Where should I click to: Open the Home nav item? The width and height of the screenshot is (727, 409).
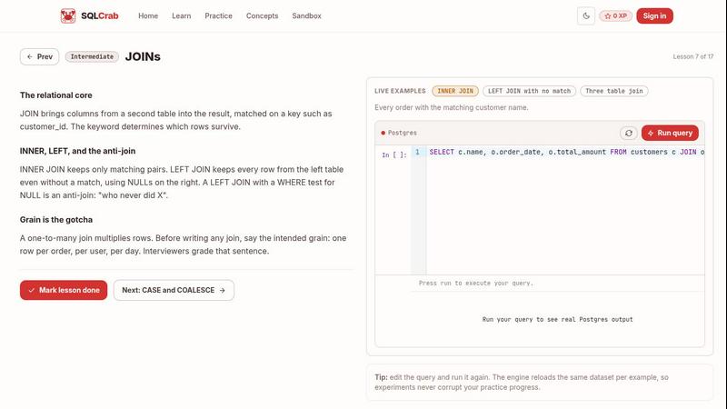pos(148,15)
